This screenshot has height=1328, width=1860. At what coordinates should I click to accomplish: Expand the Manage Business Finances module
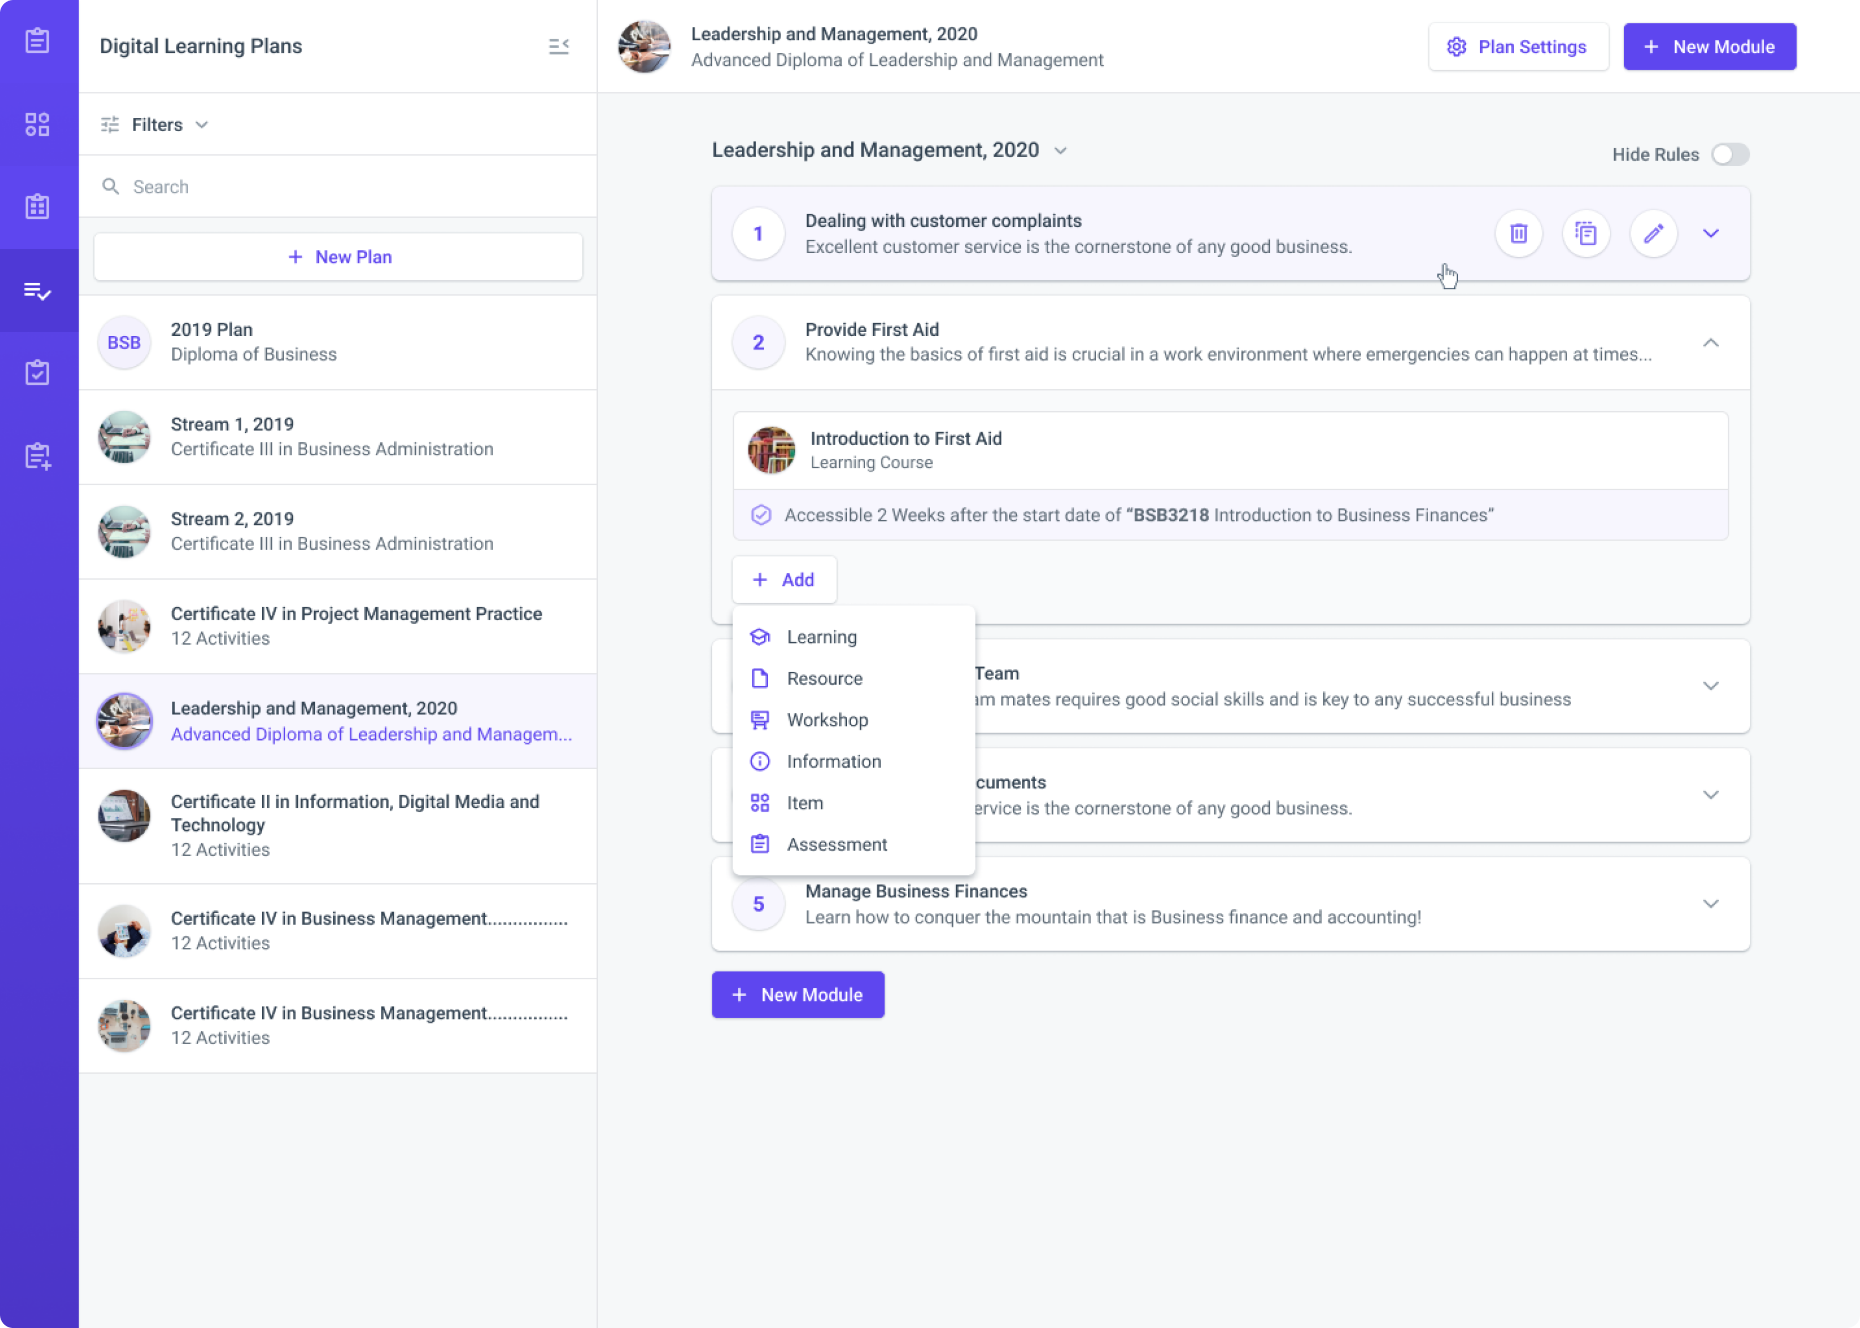[x=1711, y=904]
